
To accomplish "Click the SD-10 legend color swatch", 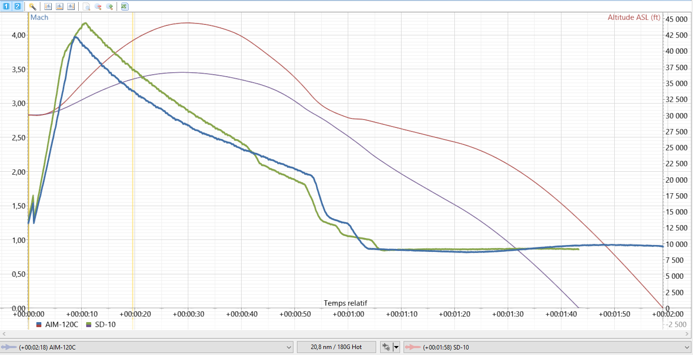I will 89,325.
